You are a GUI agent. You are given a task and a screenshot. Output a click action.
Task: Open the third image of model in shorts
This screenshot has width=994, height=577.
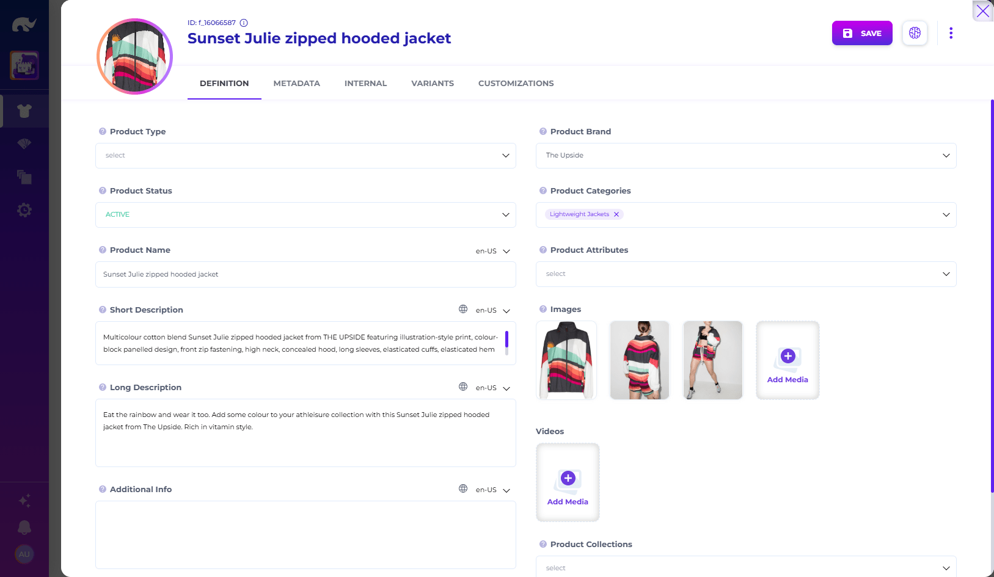point(713,360)
